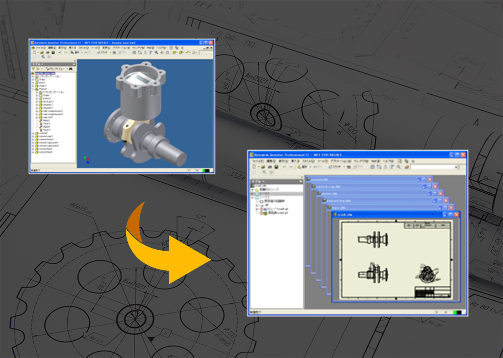Collapse the Piston:1 subassembly node
Image resolution: width=503 pixels, height=358 pixels.
pos(33,89)
